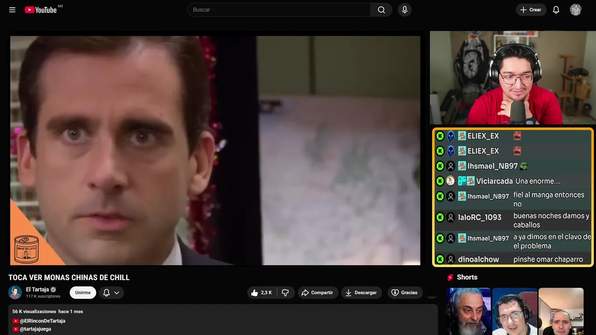Open El Tartaja channel name link
596x335 pixels.
coord(37,289)
